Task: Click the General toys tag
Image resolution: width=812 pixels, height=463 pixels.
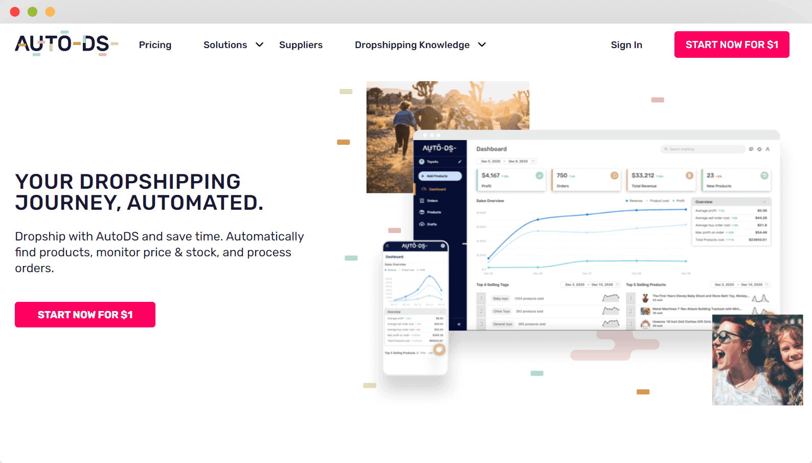Action: tap(502, 324)
